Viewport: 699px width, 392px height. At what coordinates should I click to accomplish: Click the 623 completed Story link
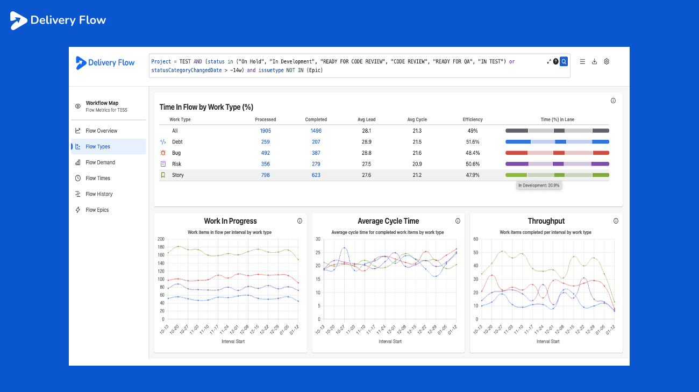[x=316, y=175]
